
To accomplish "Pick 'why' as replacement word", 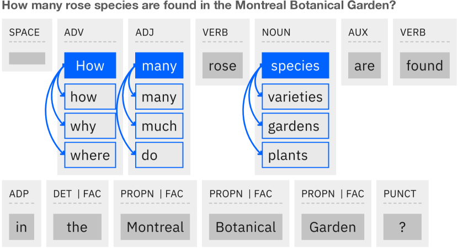I will 90,126.
